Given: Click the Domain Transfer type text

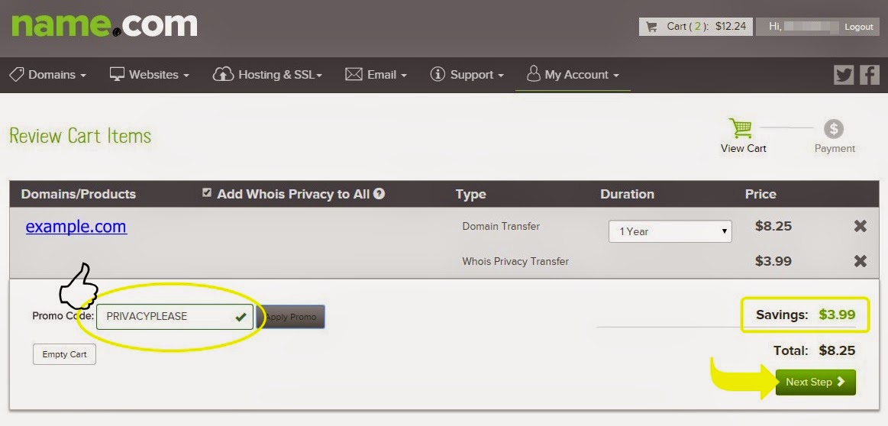Looking at the screenshot, I should tap(501, 227).
